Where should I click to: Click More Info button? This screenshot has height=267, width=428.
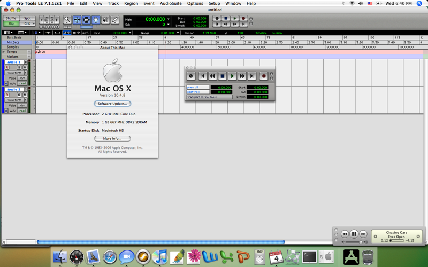click(112, 139)
